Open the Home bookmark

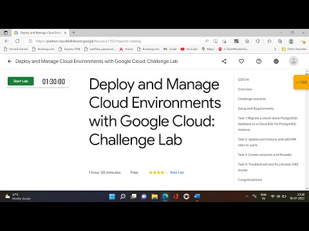coord(126,49)
